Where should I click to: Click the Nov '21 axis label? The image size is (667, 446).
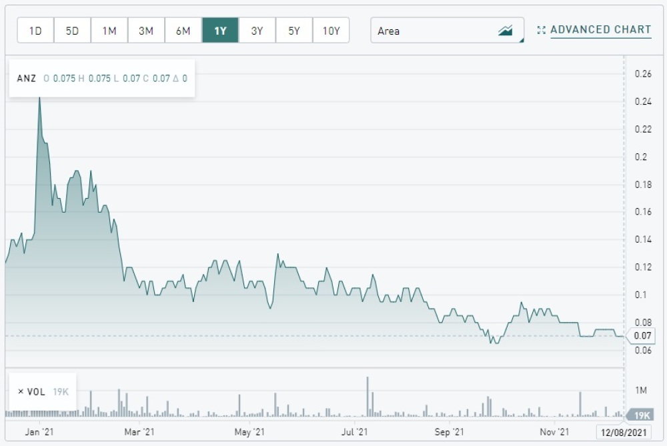click(554, 432)
